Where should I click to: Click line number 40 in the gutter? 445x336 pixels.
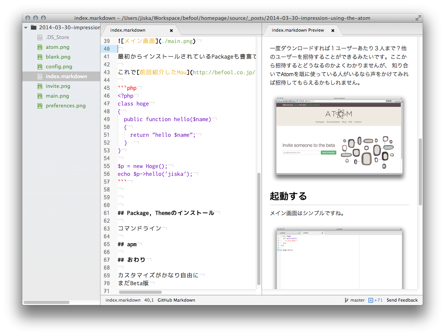(107, 49)
